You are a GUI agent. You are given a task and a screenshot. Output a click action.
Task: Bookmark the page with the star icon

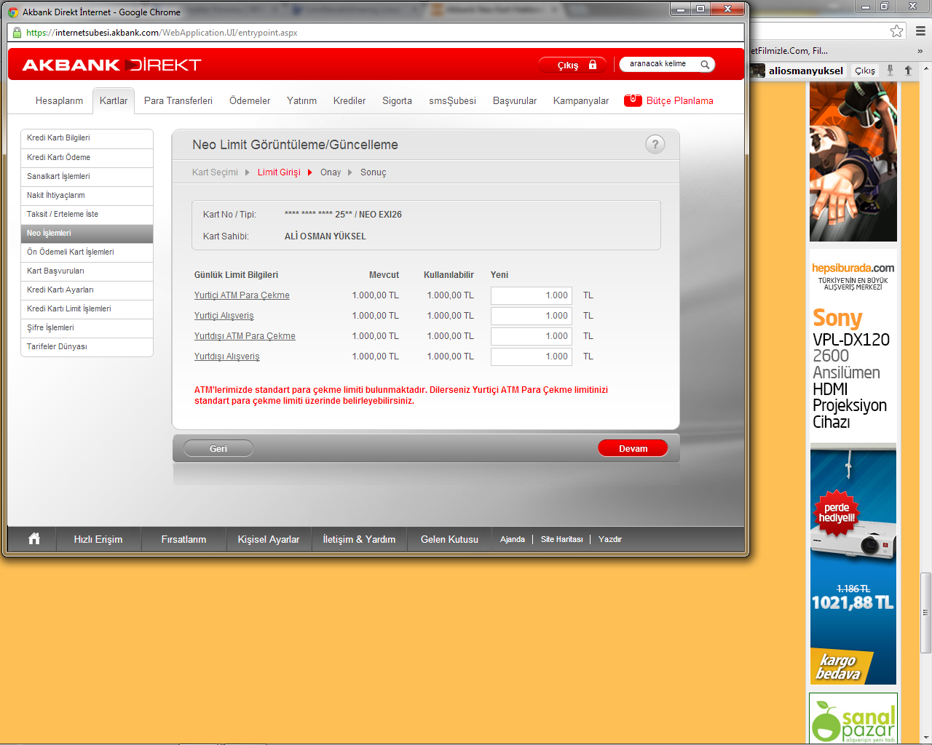pos(896,31)
